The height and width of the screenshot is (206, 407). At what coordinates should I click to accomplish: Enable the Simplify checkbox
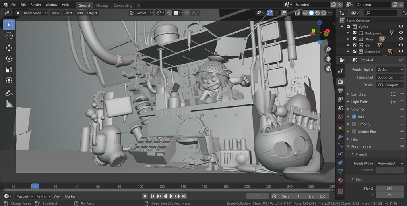point(354,124)
